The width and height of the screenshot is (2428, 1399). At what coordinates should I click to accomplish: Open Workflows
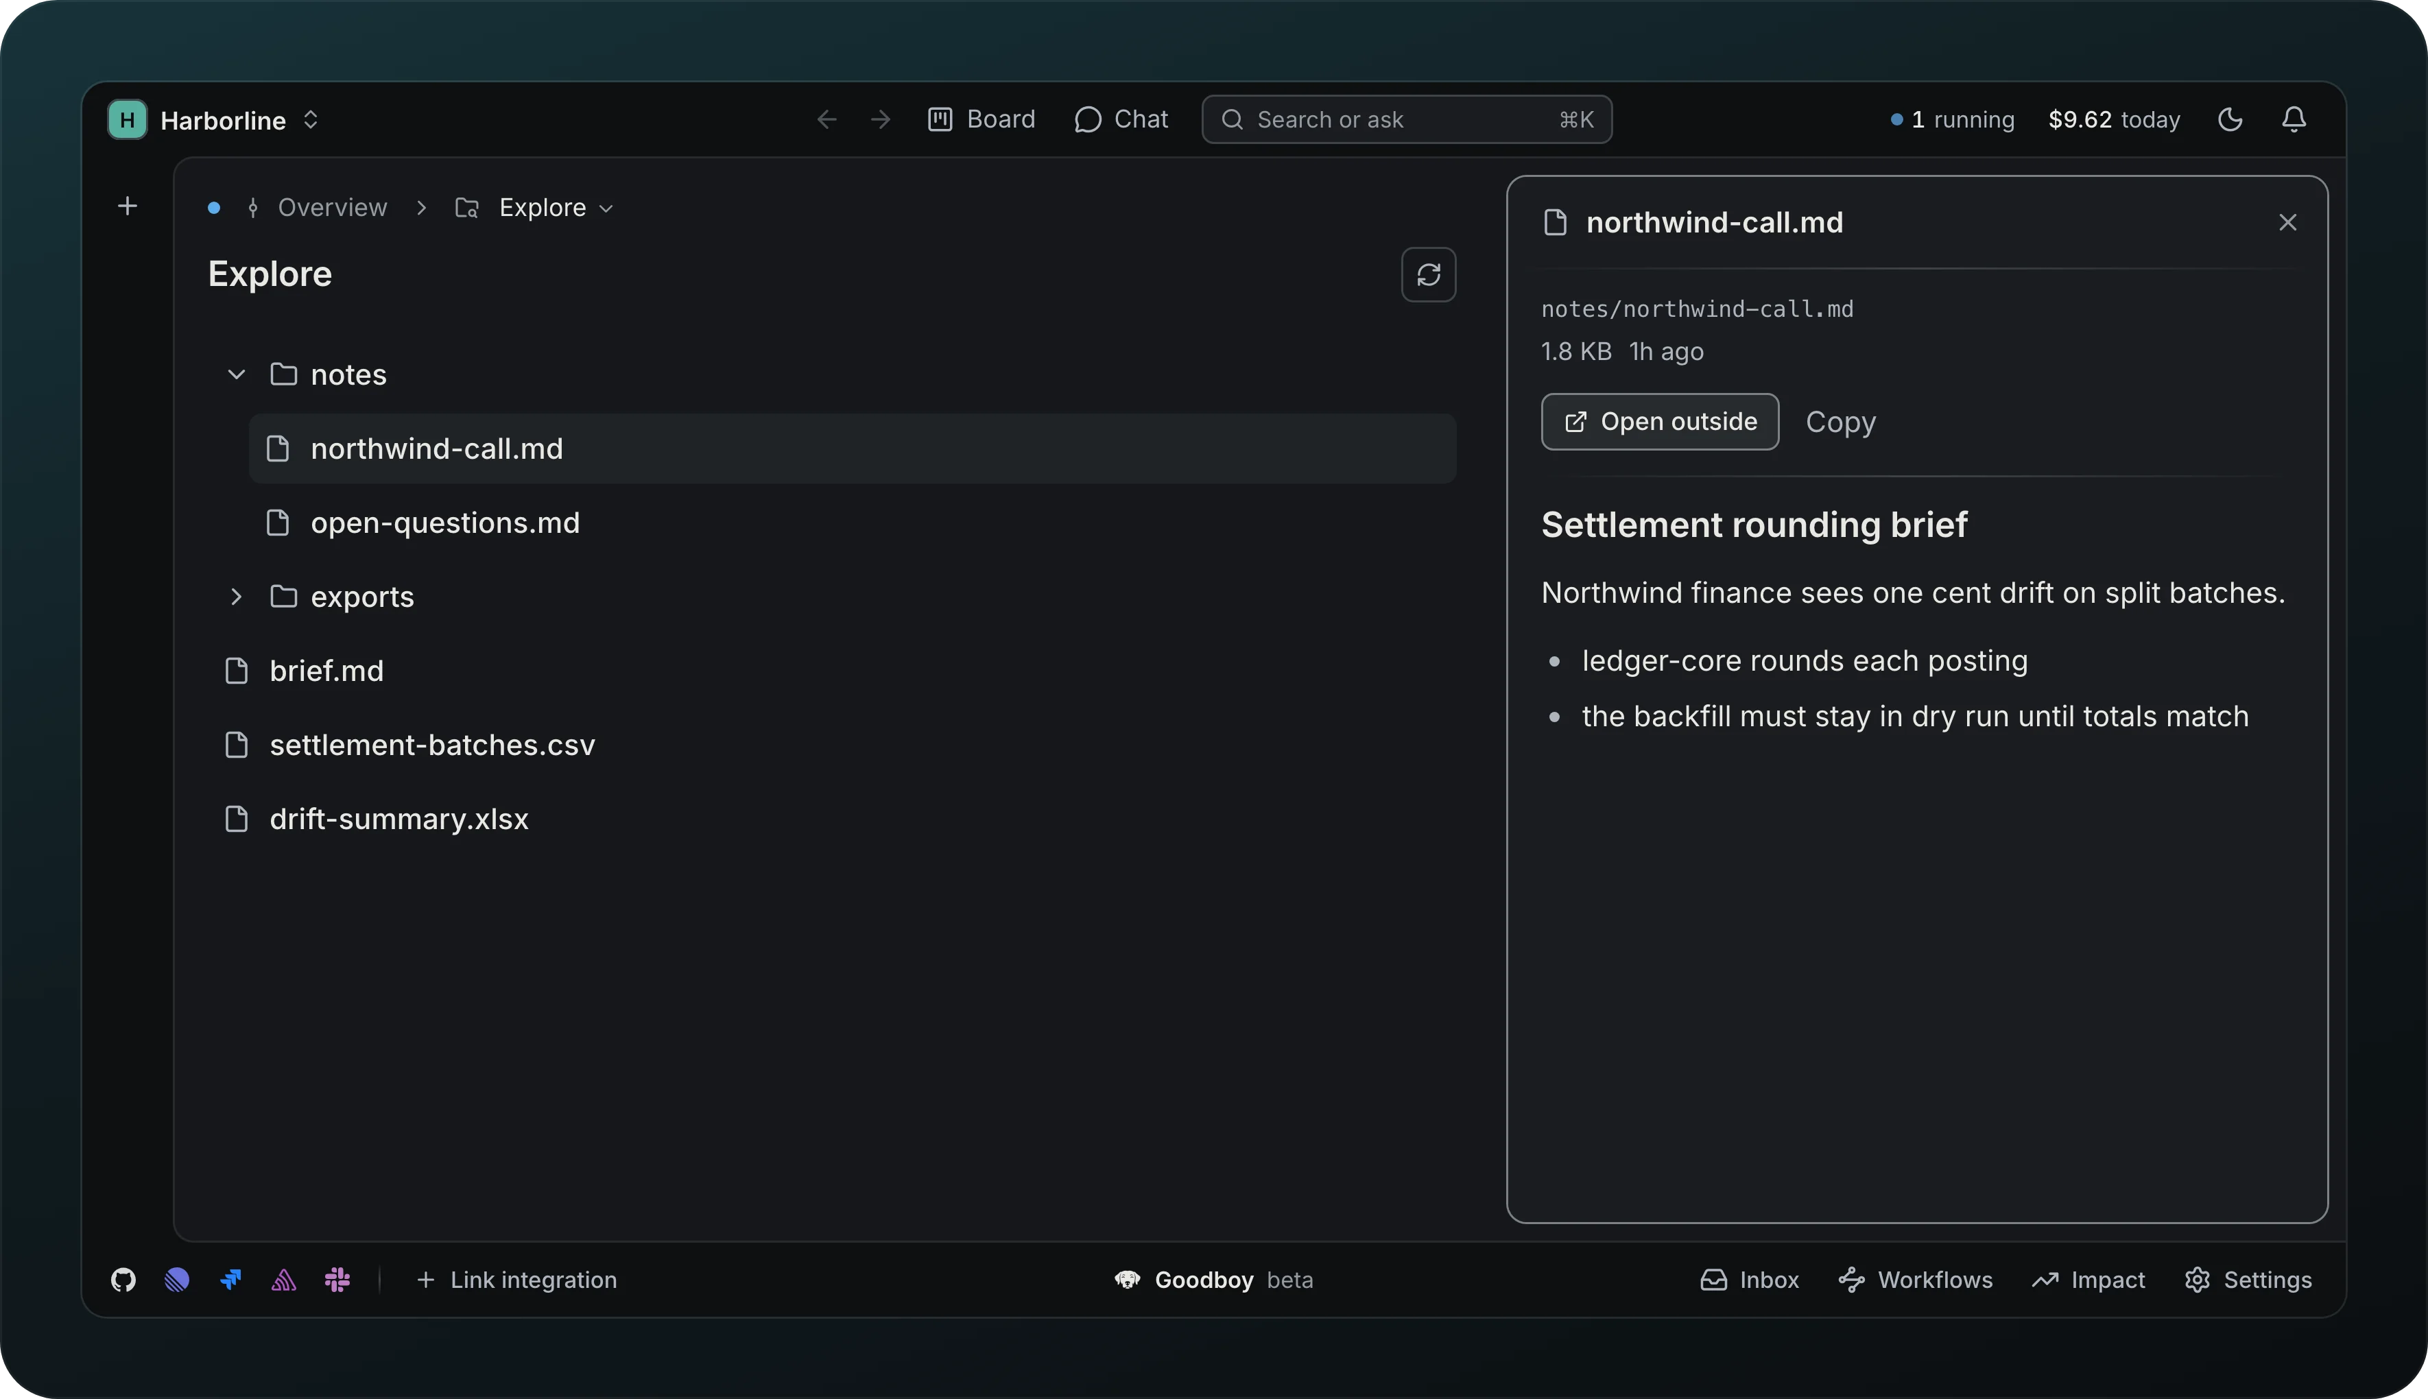point(1915,1280)
